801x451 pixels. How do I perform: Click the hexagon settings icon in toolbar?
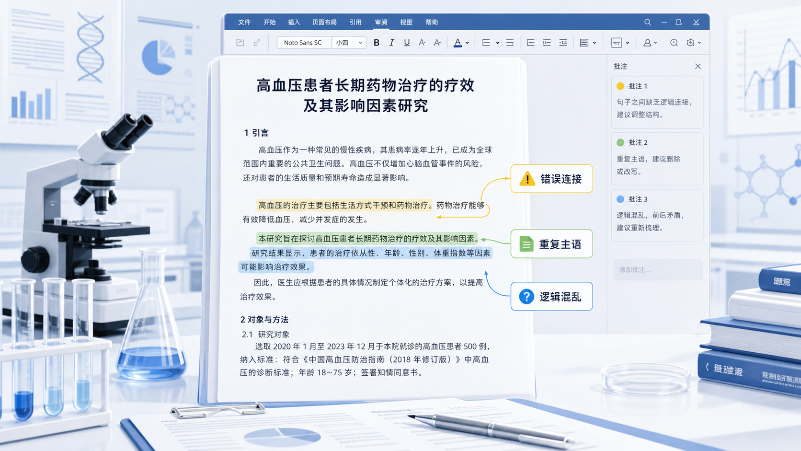tap(690, 43)
